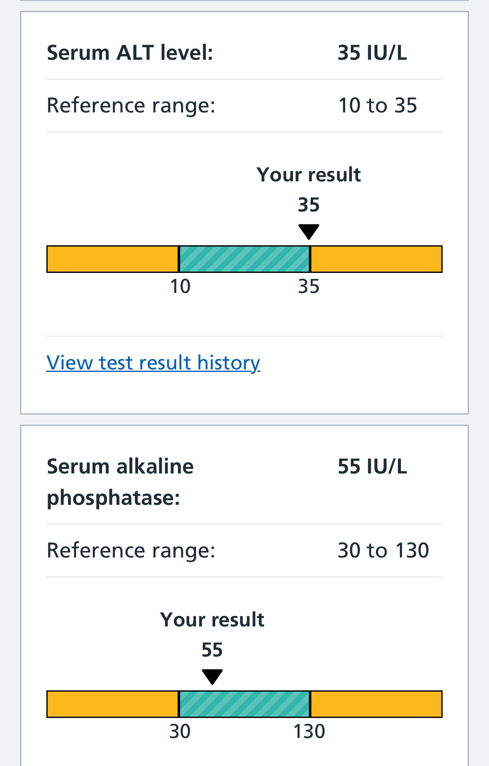Click the Serum alkaline phosphatase heading

point(120,482)
